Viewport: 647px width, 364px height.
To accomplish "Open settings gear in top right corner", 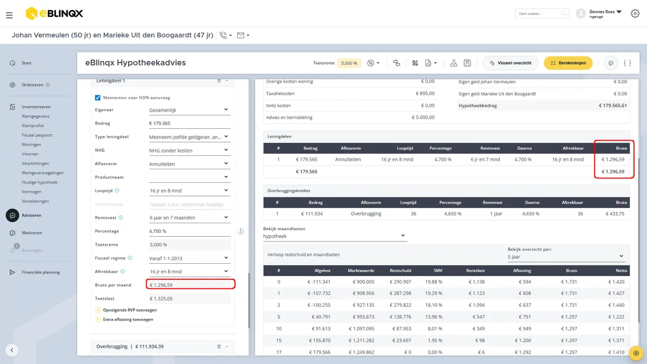I will pos(635,13).
